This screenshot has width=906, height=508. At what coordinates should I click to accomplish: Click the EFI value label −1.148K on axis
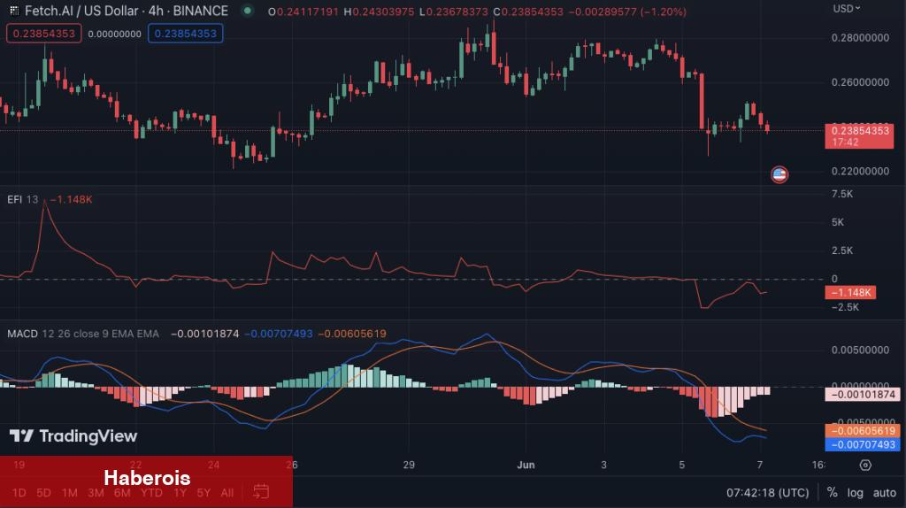click(850, 292)
